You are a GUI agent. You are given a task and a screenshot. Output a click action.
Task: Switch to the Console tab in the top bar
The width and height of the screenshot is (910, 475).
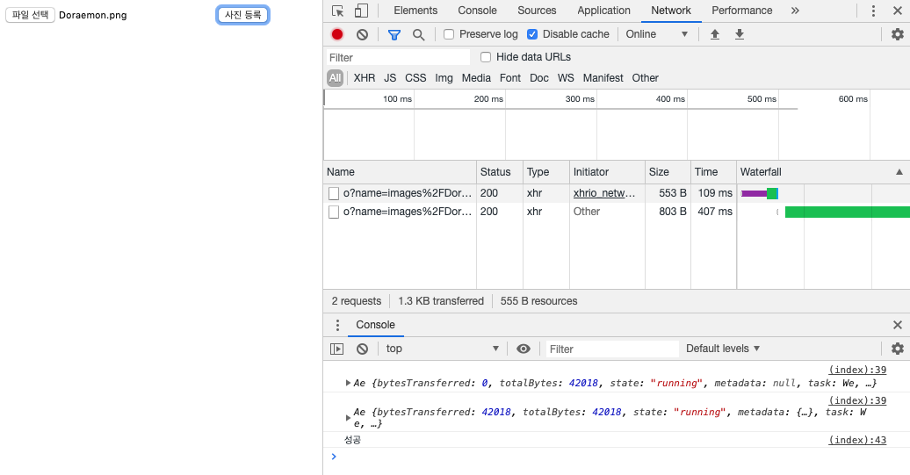click(x=477, y=11)
